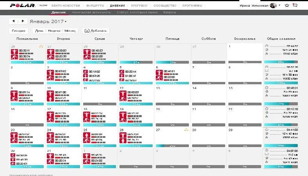This screenshot has width=308, height=176.
Task: Click the 61% activity bar on December 29
Action: pos(136,62)
